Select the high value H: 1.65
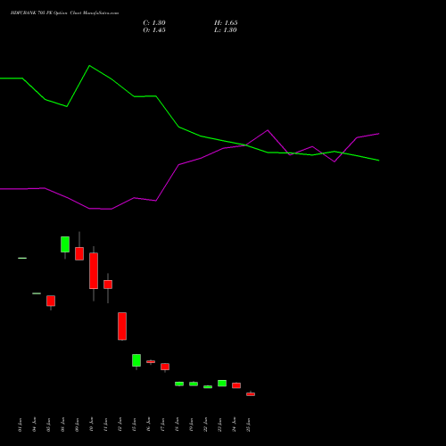The width and height of the screenshot is (446, 446). tap(226, 23)
